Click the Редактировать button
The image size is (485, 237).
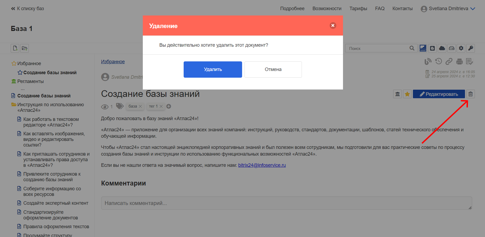pyautogui.click(x=439, y=94)
